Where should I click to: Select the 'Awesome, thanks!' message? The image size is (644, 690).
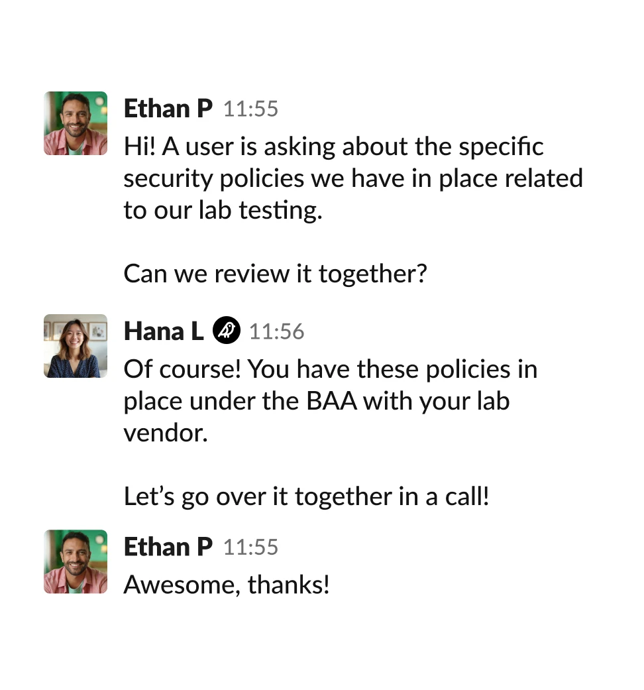tap(227, 585)
